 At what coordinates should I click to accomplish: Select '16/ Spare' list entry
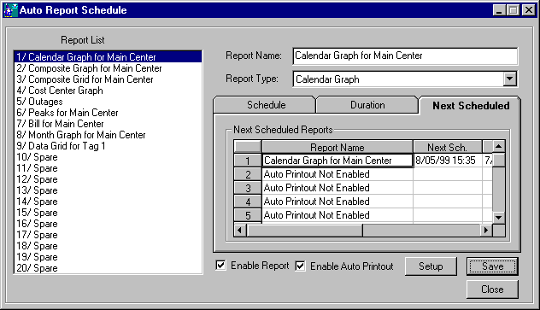coord(108,224)
